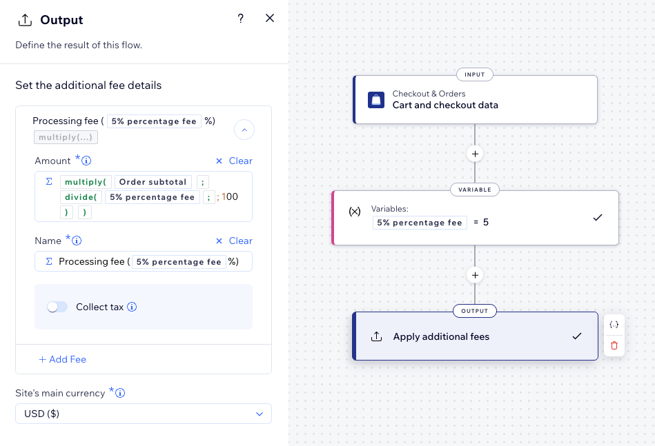Enable the Collect tax toggle

tap(57, 307)
